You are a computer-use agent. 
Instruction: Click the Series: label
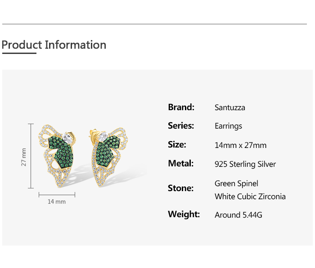[x=181, y=126]
